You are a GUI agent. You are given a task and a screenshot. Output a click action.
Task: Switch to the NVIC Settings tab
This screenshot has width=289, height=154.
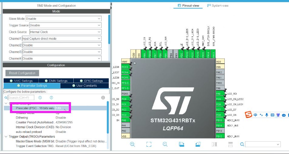(21, 81)
